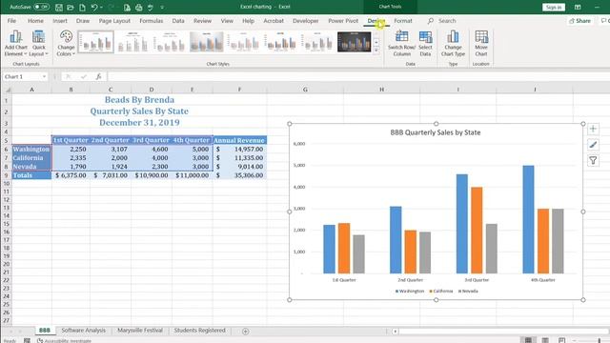Open the Add Chart Element menu
This screenshot has height=343, width=610.
tap(15, 43)
